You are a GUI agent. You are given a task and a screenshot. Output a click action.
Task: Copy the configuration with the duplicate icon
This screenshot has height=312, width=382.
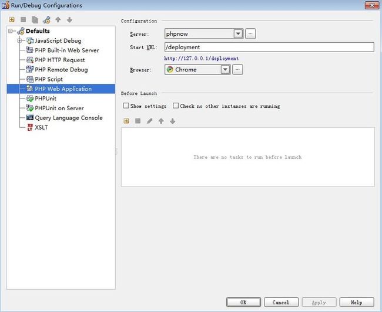[35, 20]
